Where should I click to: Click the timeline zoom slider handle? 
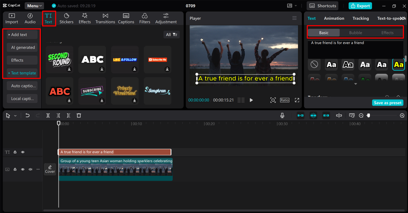pyautogui.click(x=368, y=116)
